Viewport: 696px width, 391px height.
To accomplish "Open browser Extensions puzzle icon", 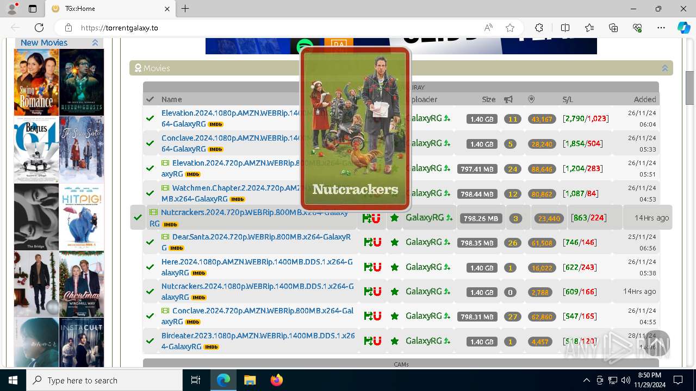I will [539, 28].
